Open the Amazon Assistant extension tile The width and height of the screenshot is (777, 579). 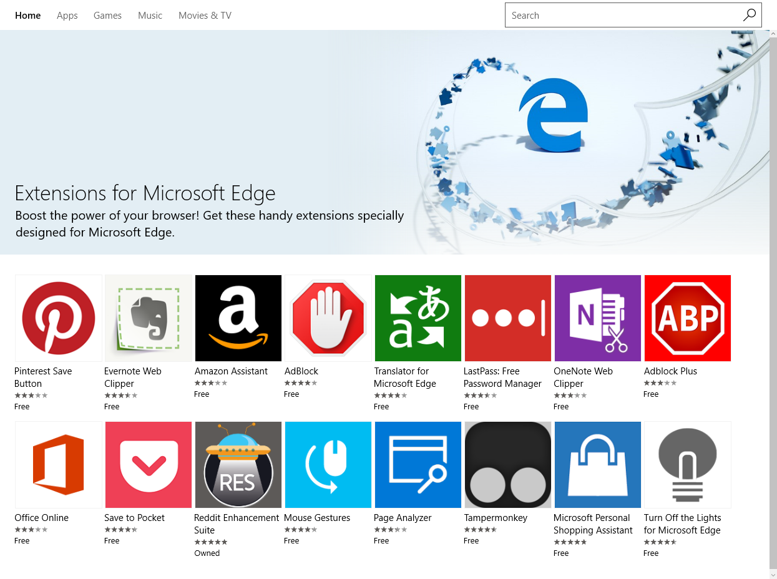click(238, 318)
